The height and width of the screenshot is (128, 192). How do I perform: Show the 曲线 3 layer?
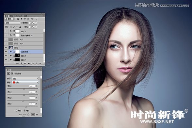pos(6,31)
